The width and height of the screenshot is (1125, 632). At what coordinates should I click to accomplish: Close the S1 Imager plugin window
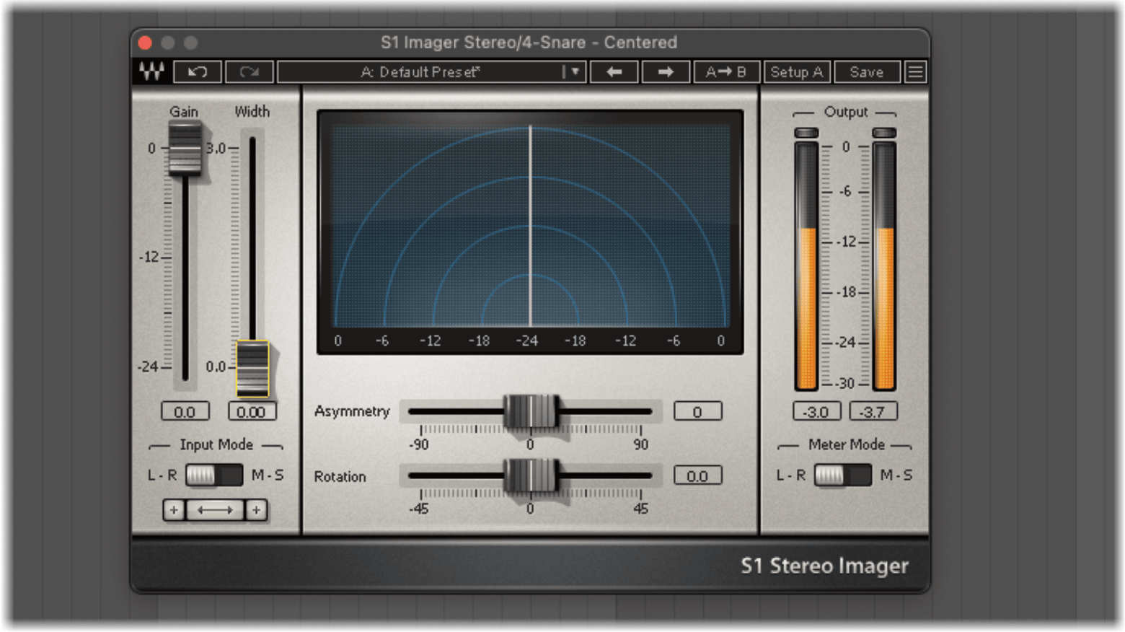145,43
